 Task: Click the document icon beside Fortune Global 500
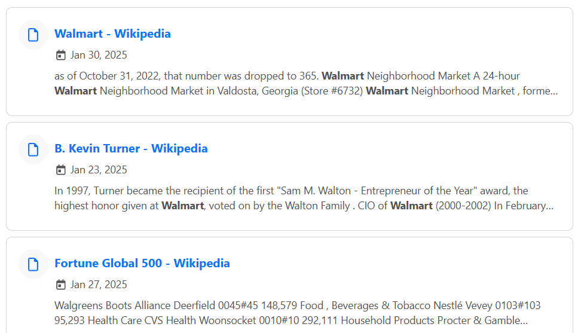click(x=33, y=264)
